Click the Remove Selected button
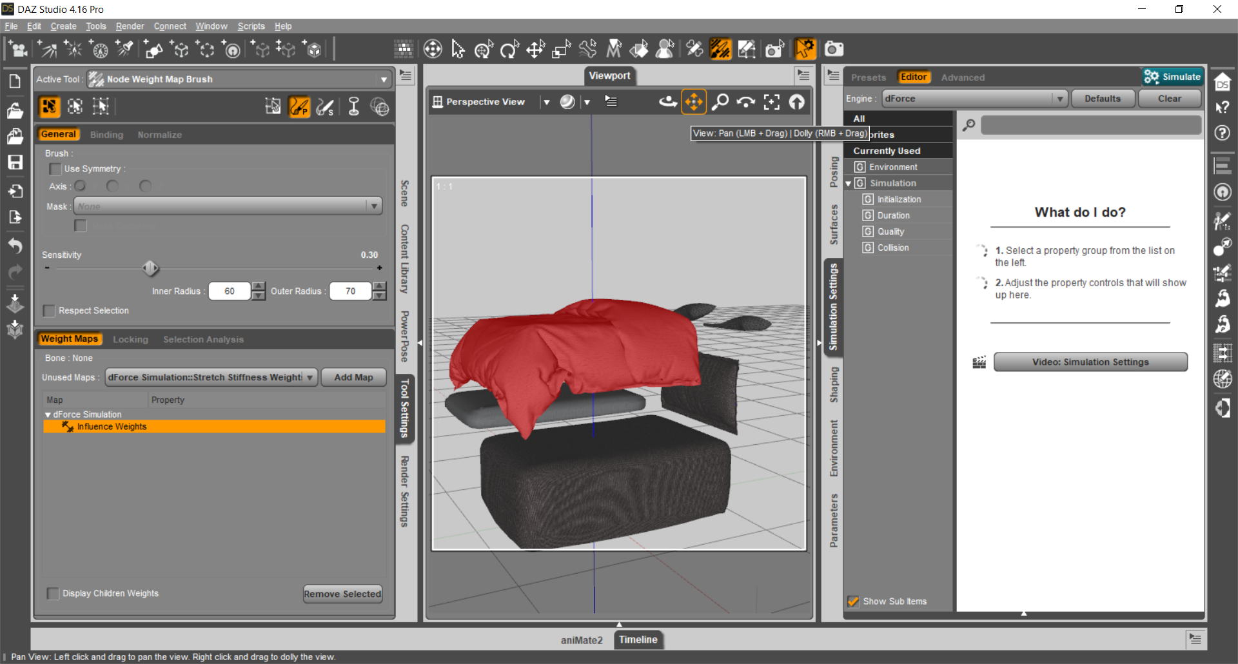This screenshot has height=664, width=1238. 342,594
